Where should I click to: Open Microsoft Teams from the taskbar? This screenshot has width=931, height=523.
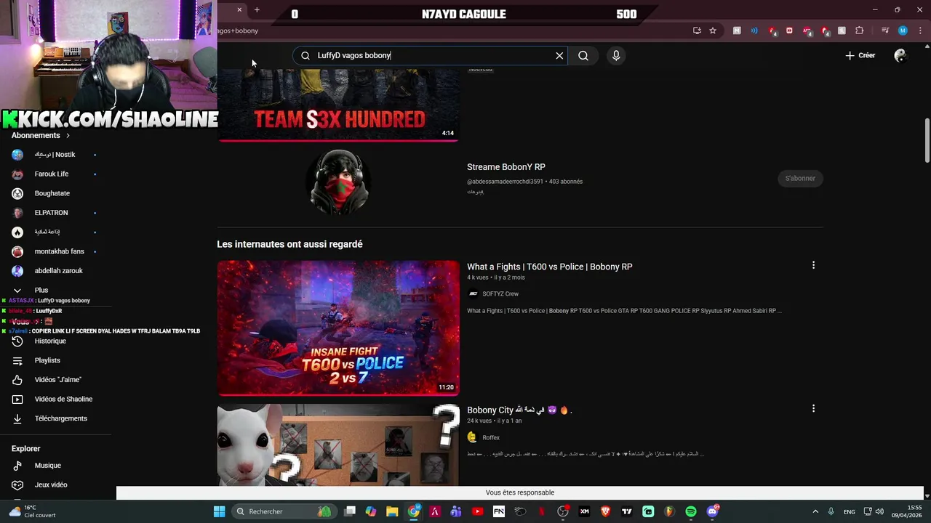[x=456, y=511]
